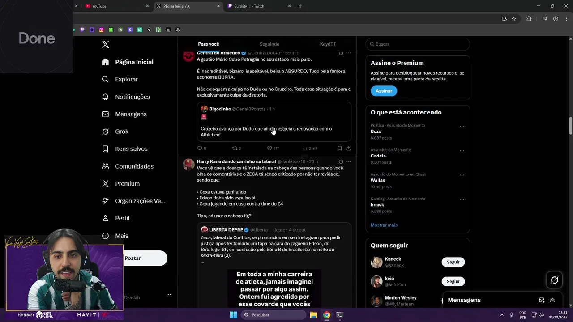Screen dimensions: 573x322
Task: Click the Comunidades people icon
Action: [105, 166]
